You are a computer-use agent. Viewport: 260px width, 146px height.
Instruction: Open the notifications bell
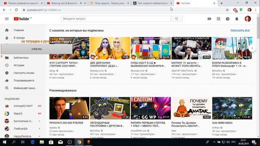(x=237, y=19)
